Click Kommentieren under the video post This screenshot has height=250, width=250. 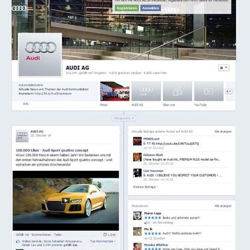point(41,235)
